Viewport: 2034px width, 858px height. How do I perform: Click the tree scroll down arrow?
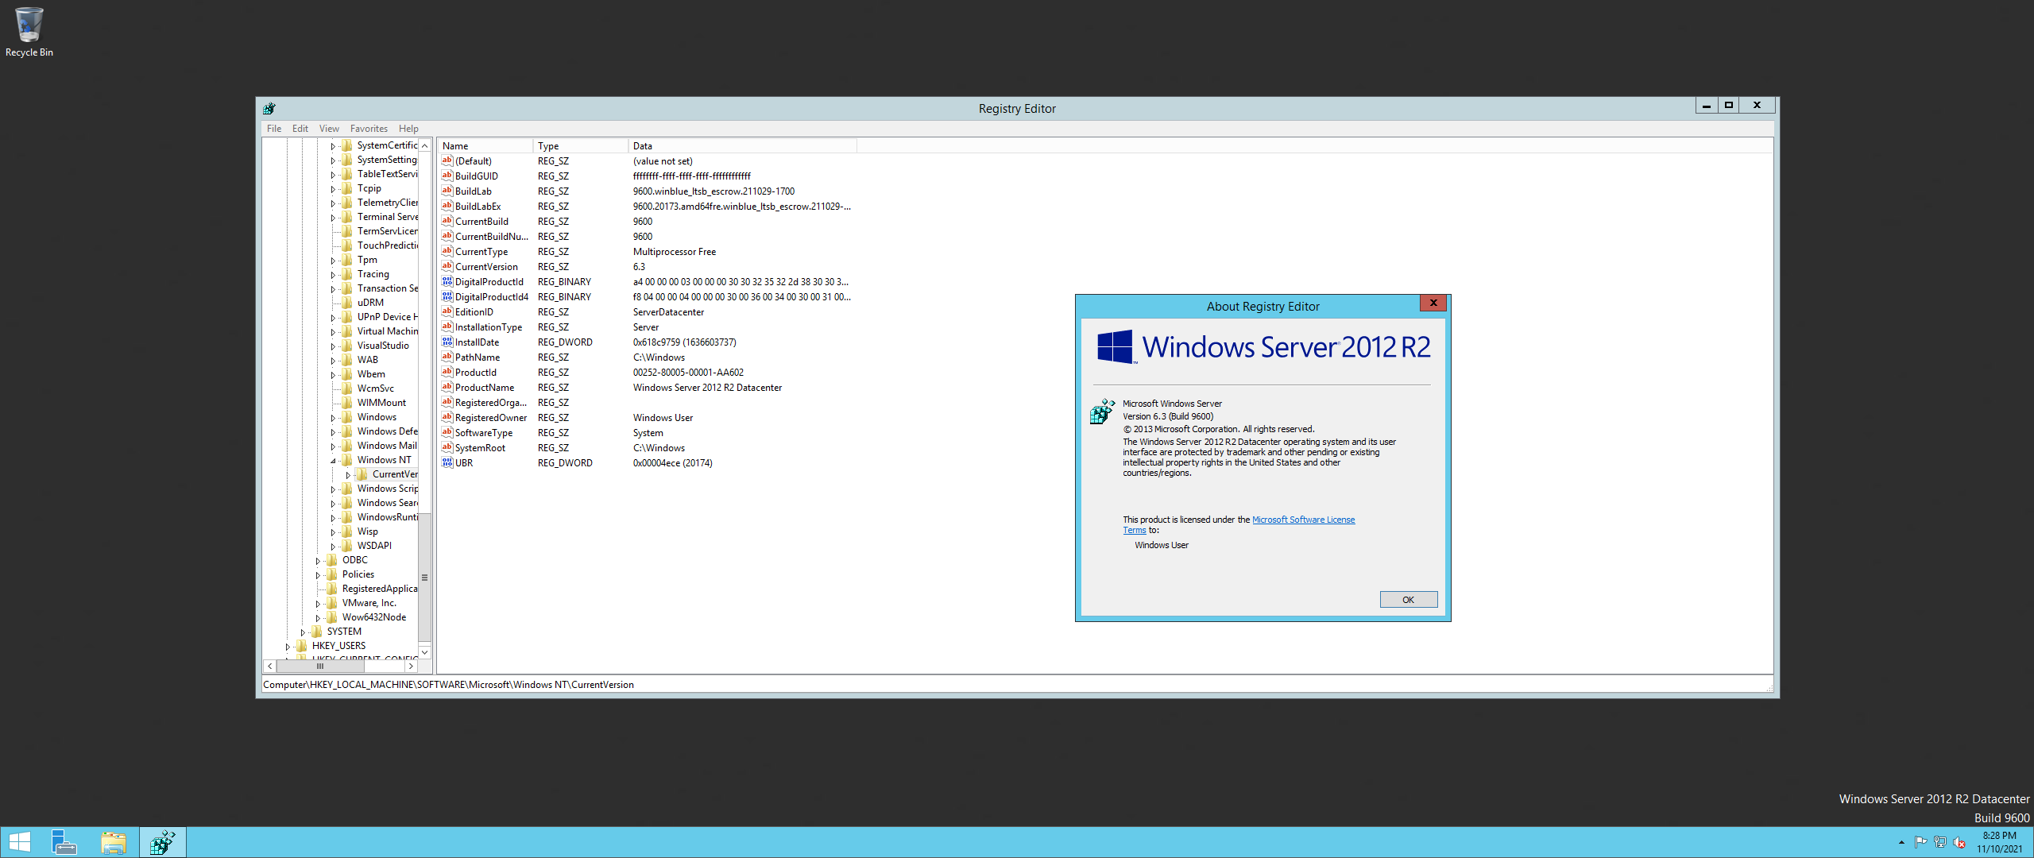tap(425, 652)
